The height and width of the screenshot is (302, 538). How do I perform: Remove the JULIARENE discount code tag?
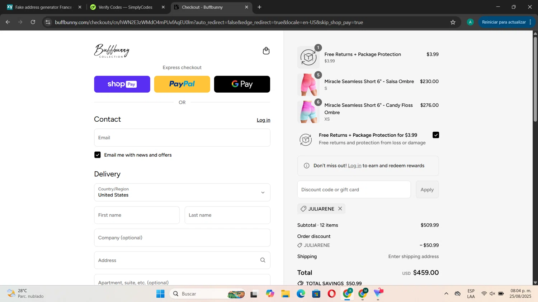tap(340, 209)
